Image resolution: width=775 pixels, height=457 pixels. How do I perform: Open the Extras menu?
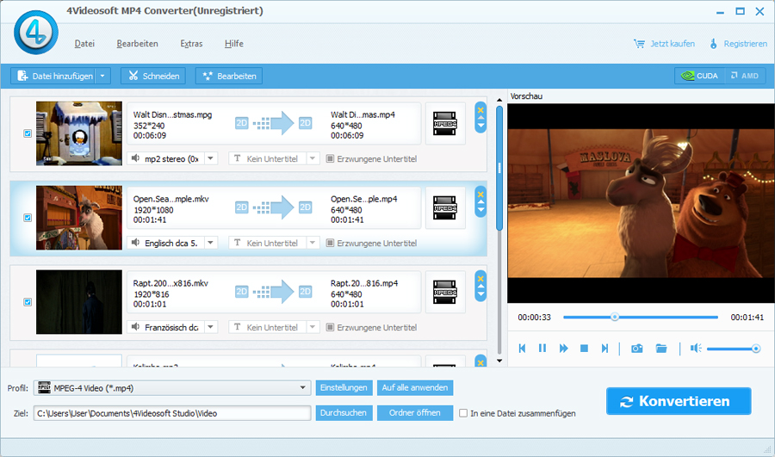pyautogui.click(x=191, y=44)
